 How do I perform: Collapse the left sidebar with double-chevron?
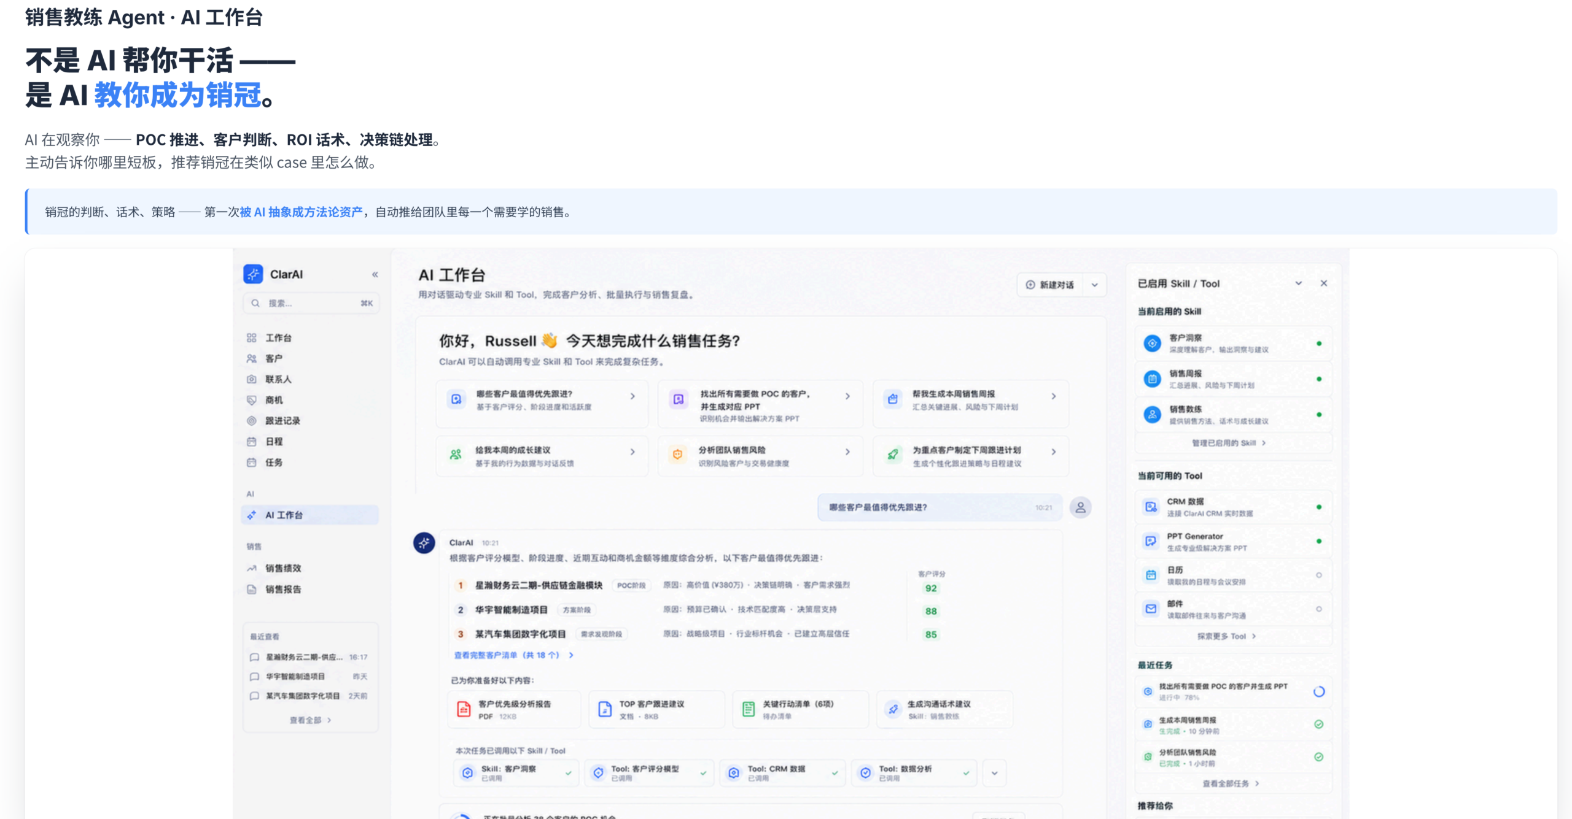[x=375, y=274]
